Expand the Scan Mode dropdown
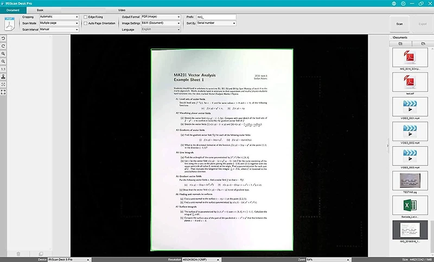The width and height of the screenshot is (434, 262). pos(59,23)
